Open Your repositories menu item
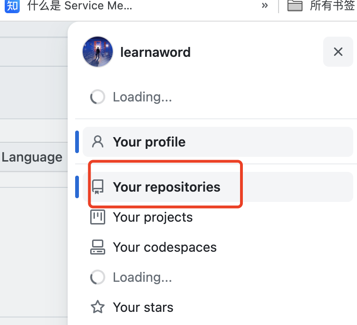This screenshot has height=325, width=357. [218, 187]
